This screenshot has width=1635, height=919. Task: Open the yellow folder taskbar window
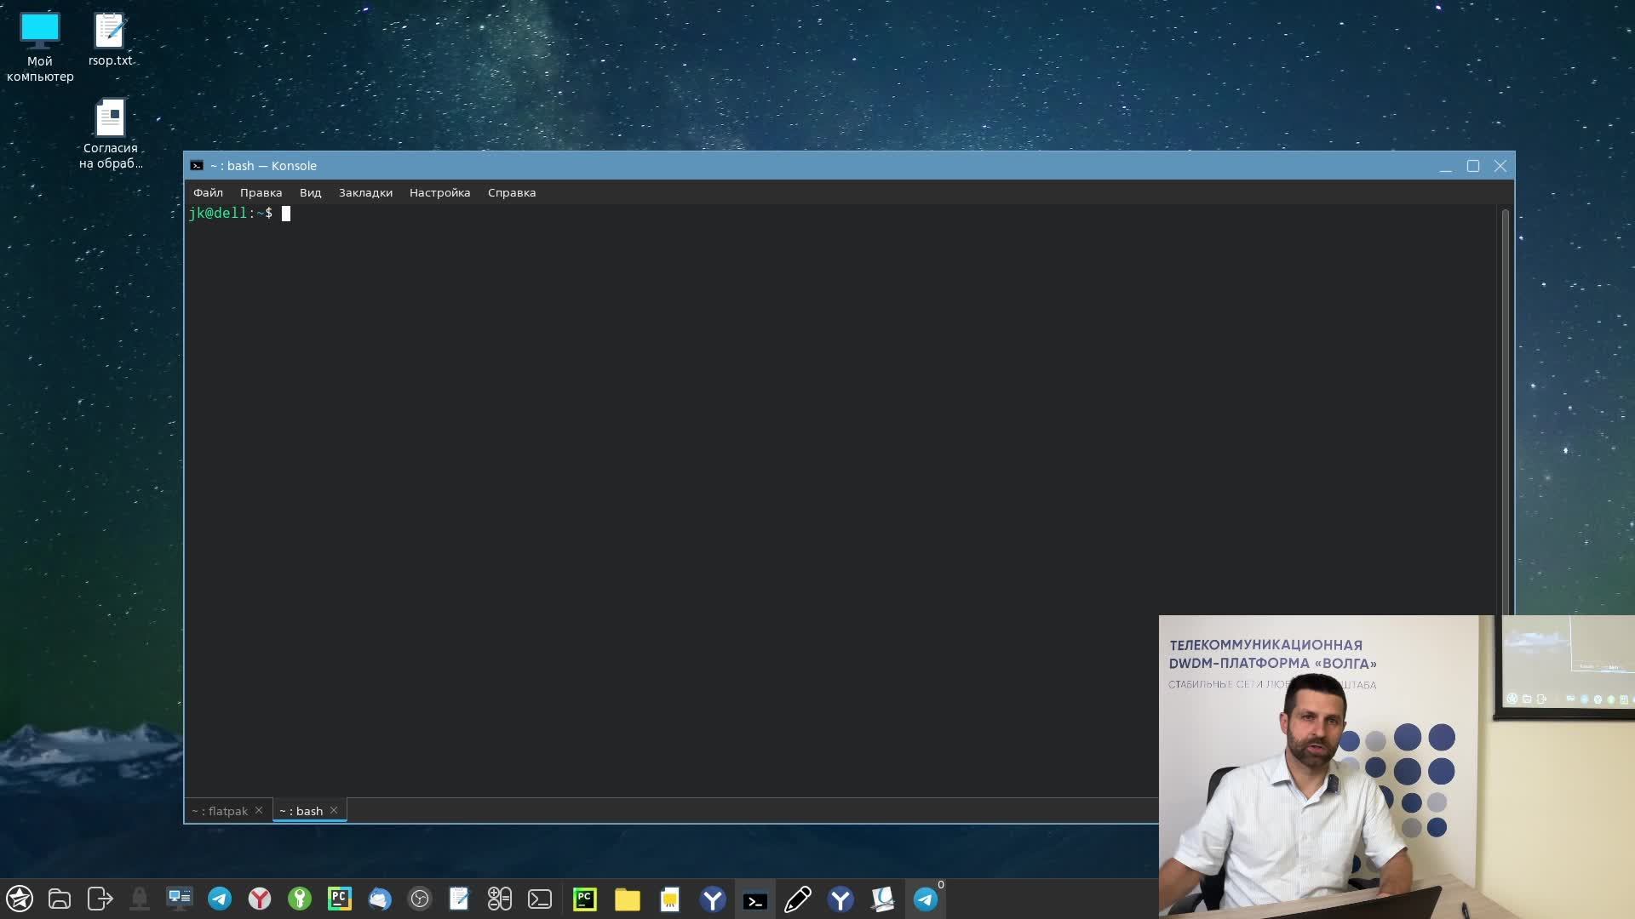point(628,899)
